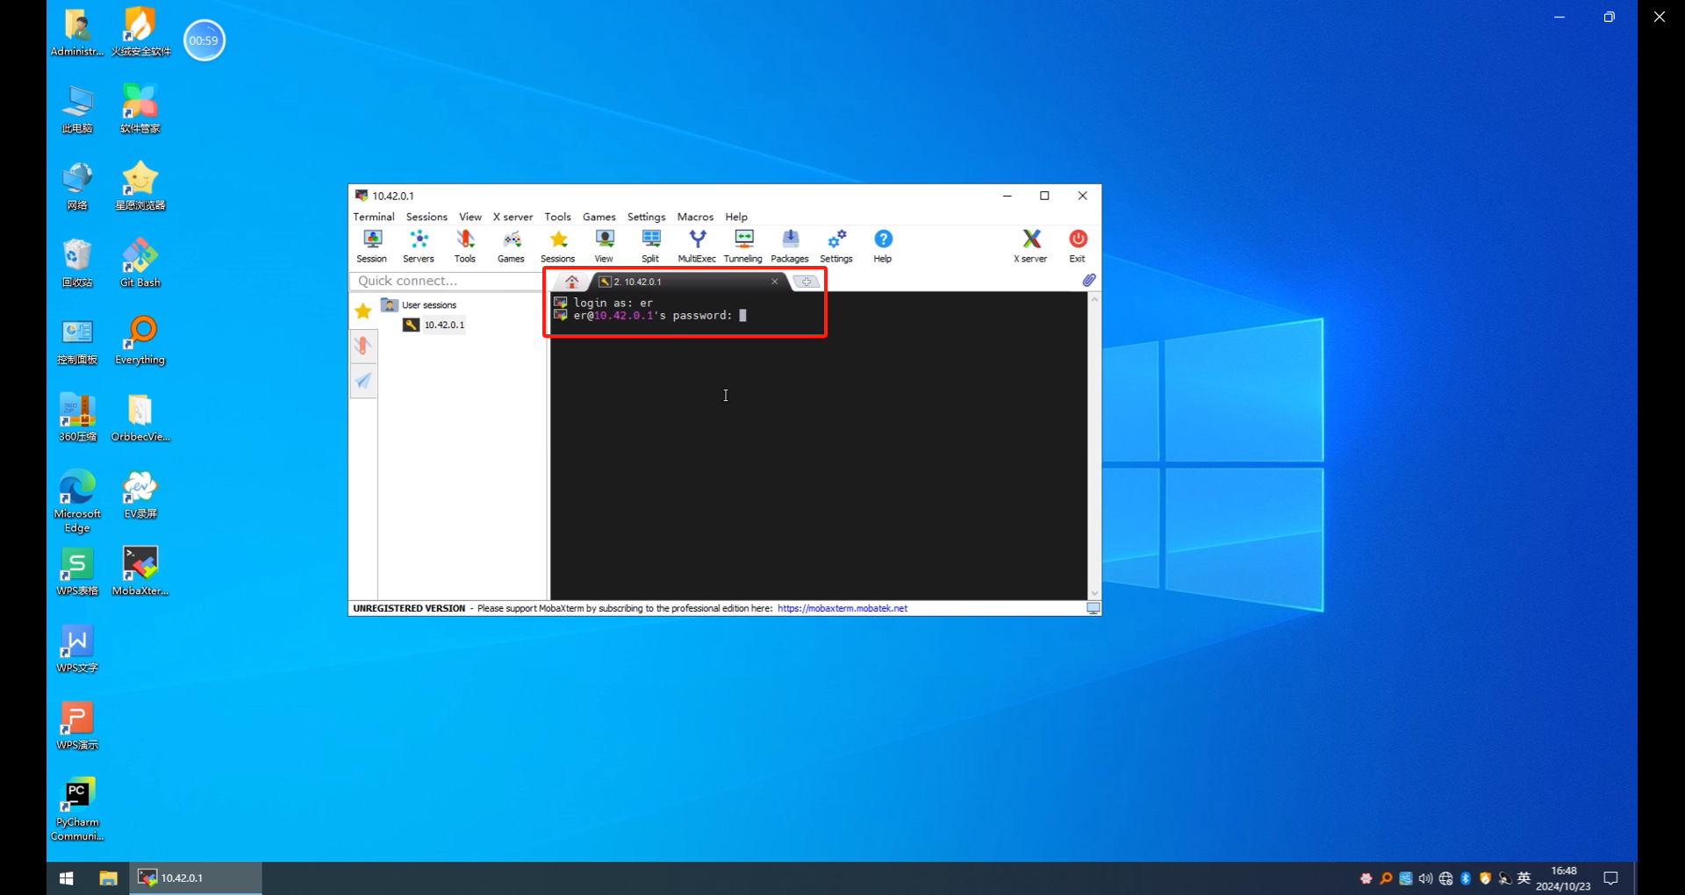This screenshot has height=895, width=1685.
Task: Click the Games toolbar icon
Action: tap(511, 246)
